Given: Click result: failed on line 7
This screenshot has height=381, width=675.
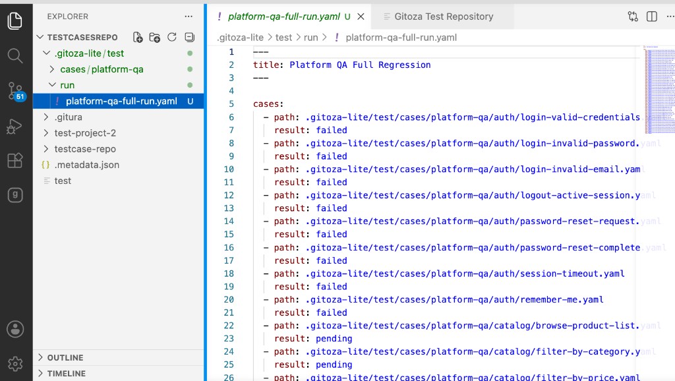Looking at the screenshot, I should [x=310, y=130].
